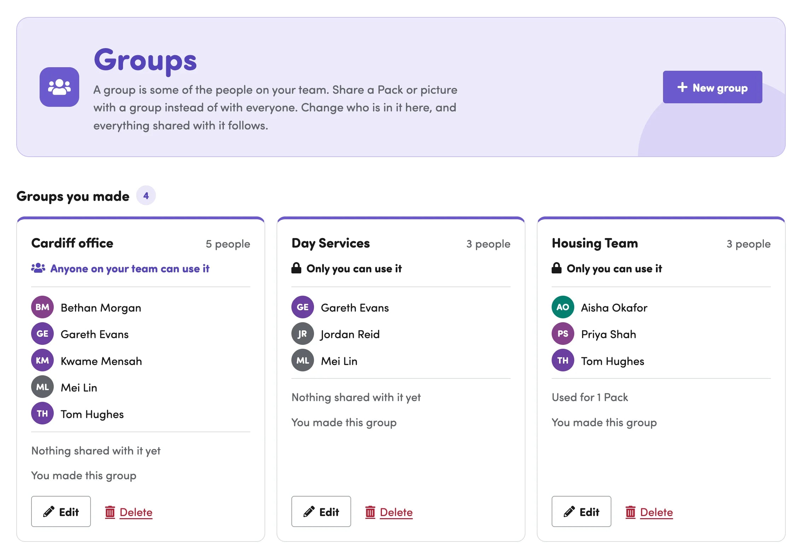This screenshot has width=802, height=550.
Task: Click Bethan Morgan's BM avatar
Action: point(42,307)
